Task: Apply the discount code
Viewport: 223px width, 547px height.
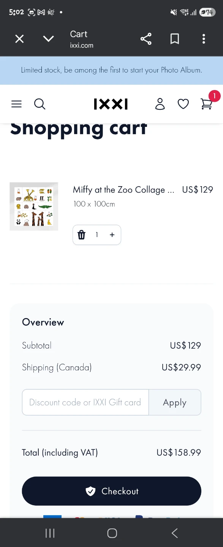Action: pos(175,402)
